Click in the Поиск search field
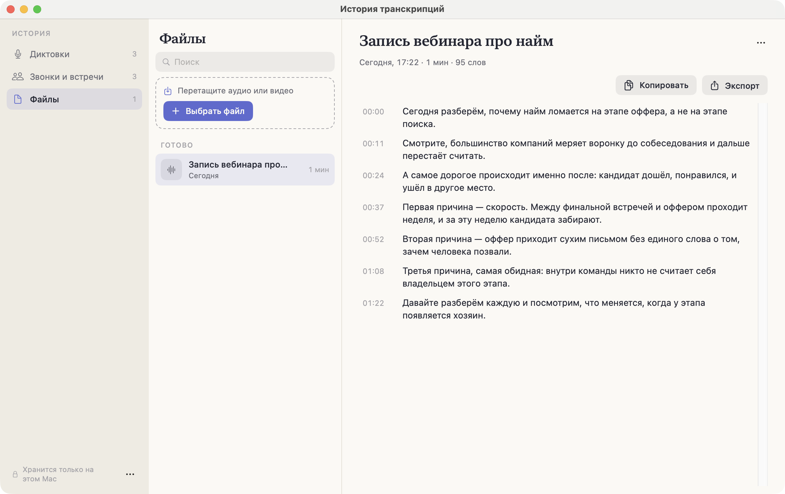Viewport: 785px width, 494px height. [x=245, y=62]
